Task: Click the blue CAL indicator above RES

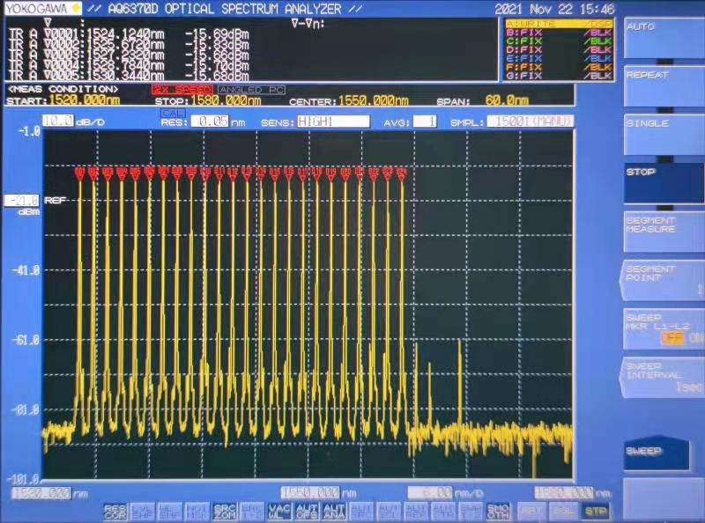Action: (173, 114)
